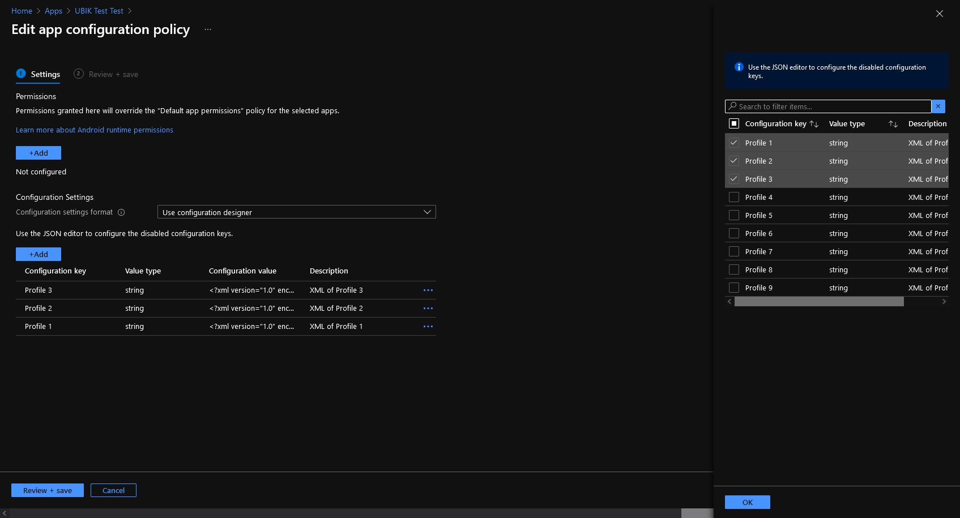The image size is (960, 518).
Task: Open the ellipsis menu for Profile 1 row
Action: coord(428,327)
